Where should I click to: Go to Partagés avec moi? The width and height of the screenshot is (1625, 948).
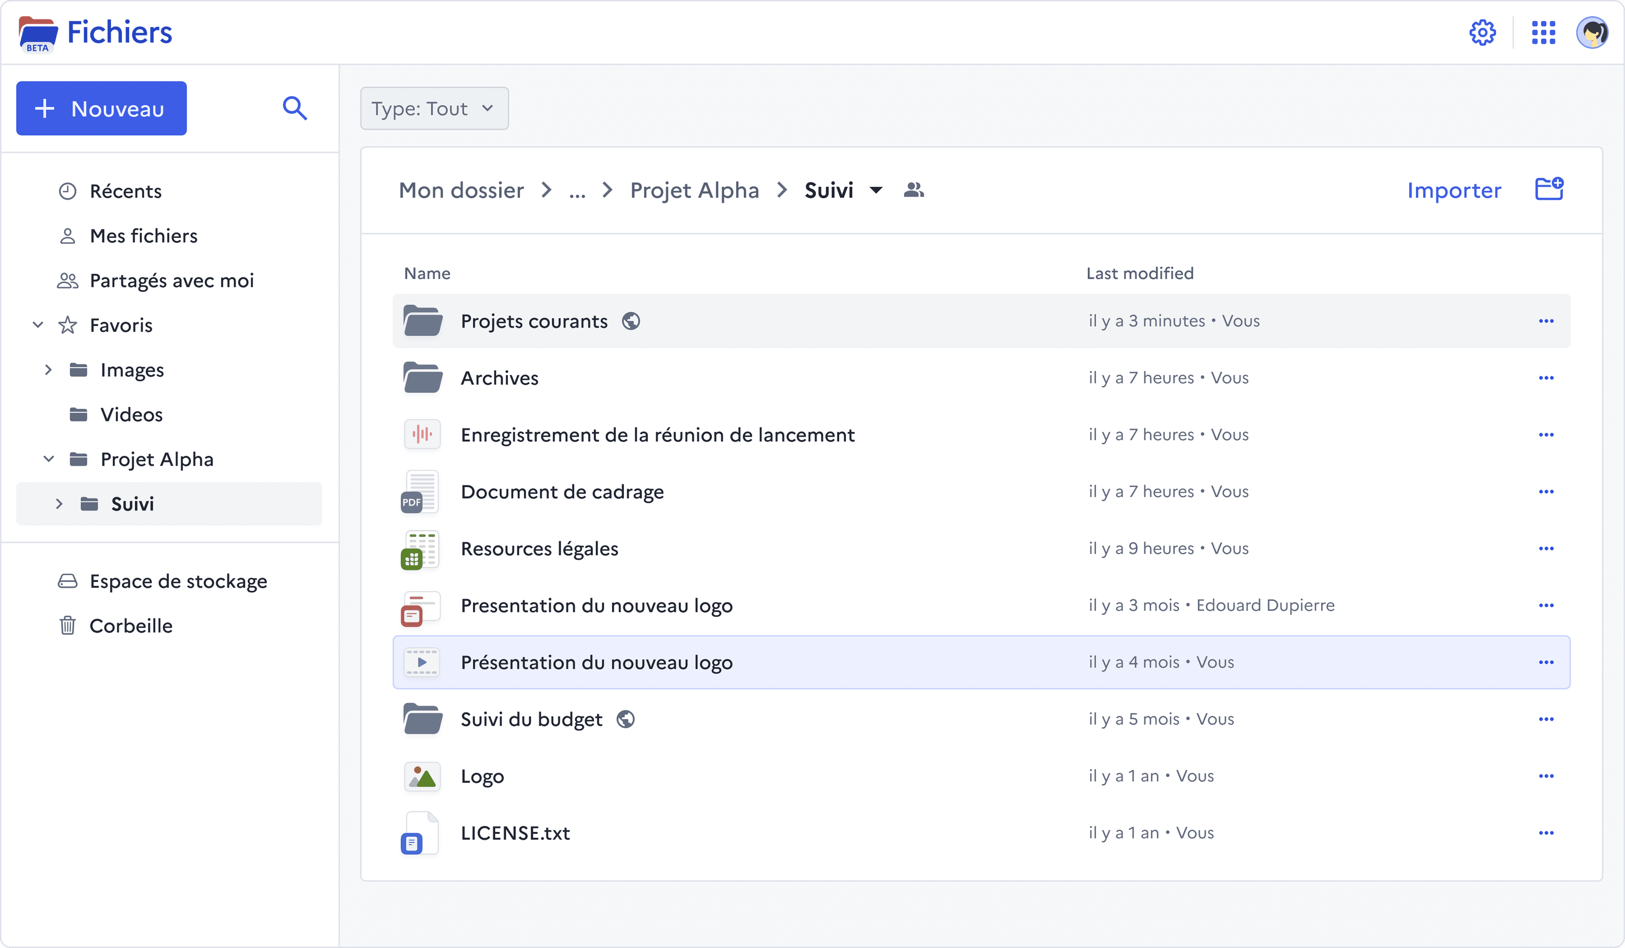(x=171, y=281)
